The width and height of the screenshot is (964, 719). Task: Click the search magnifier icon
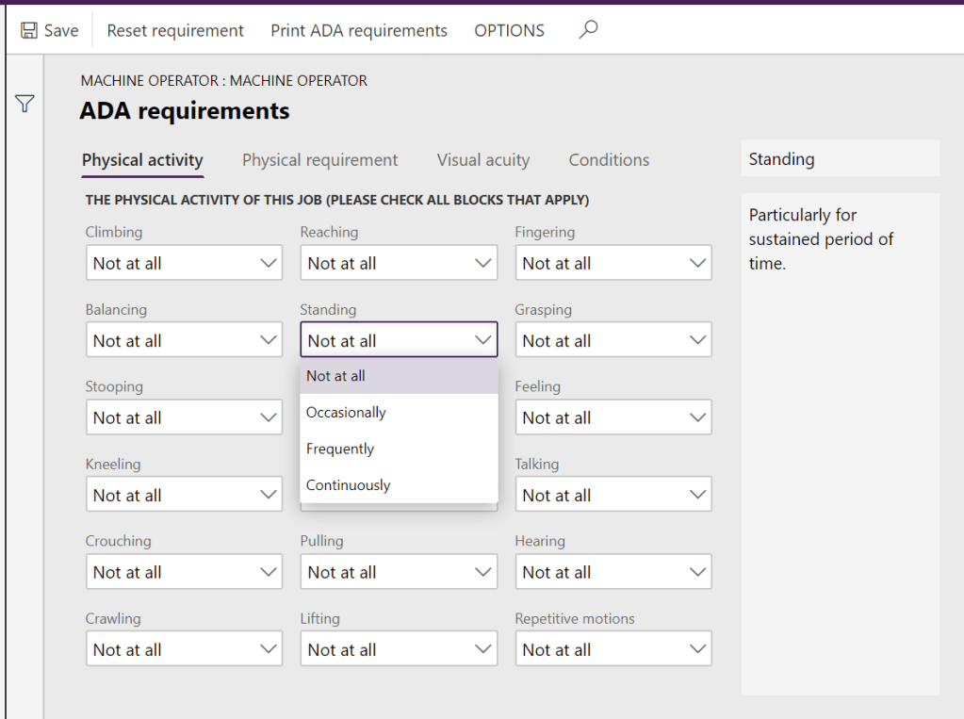tap(588, 30)
